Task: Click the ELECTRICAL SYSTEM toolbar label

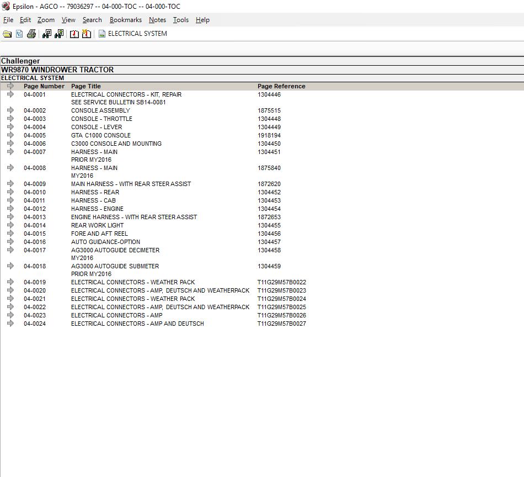Action: pyautogui.click(x=137, y=34)
